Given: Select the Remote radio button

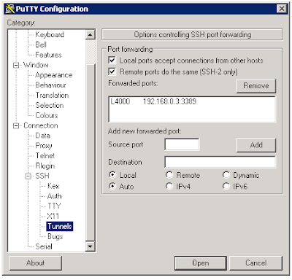Looking at the screenshot, I should pyautogui.click(x=169, y=175).
